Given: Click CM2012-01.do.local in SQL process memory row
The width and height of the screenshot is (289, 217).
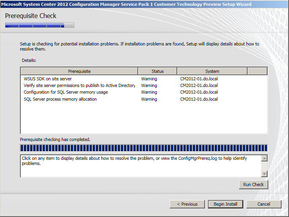Looking at the screenshot, I should [199, 99].
